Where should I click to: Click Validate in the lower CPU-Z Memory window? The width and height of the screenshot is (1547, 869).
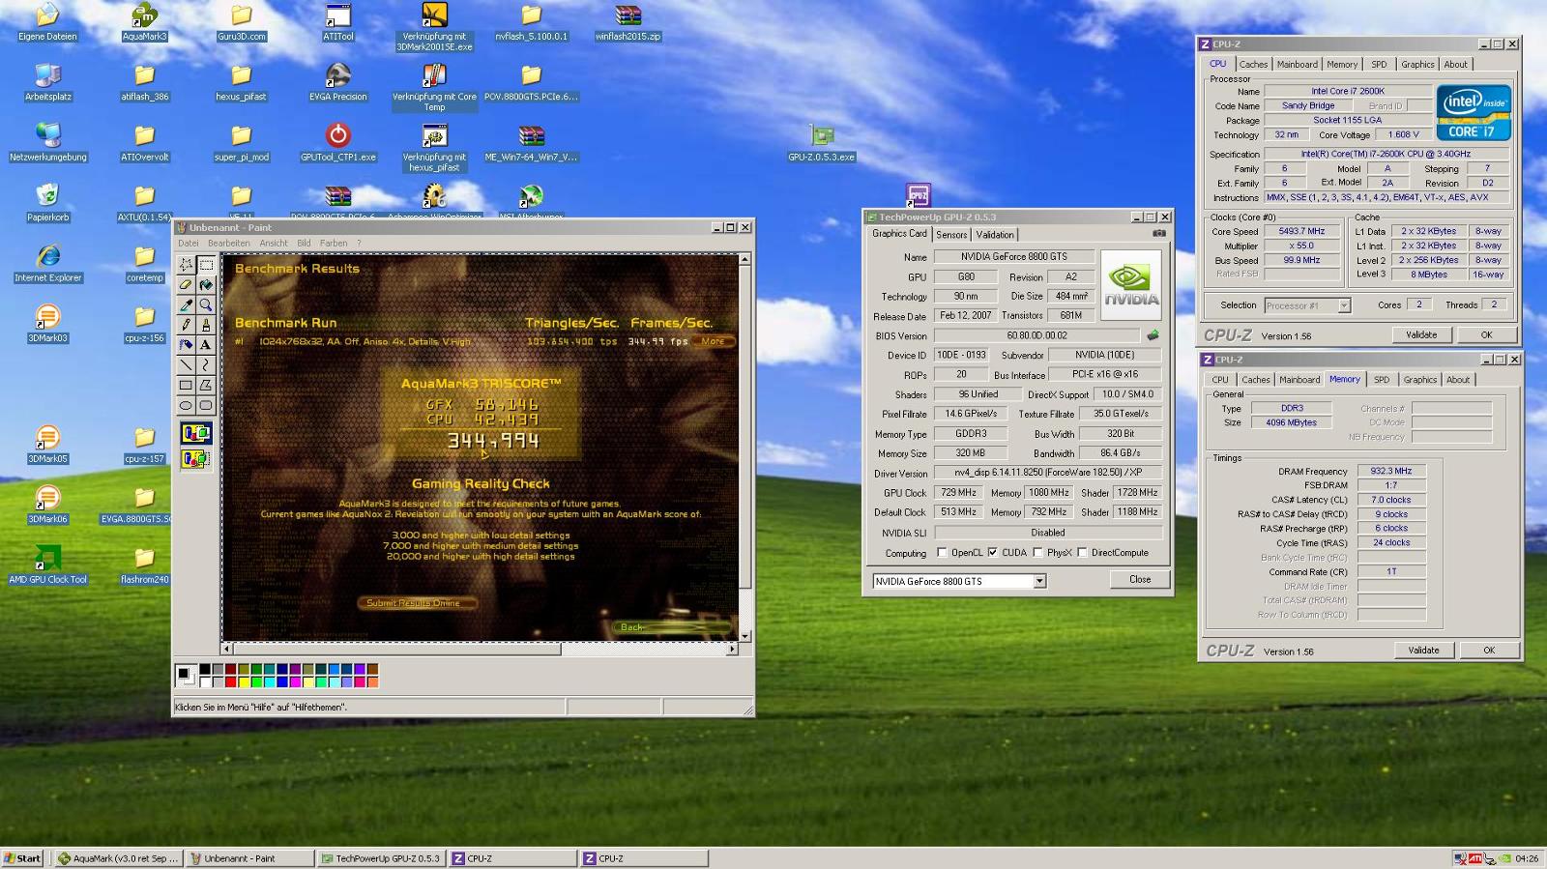[x=1423, y=651]
